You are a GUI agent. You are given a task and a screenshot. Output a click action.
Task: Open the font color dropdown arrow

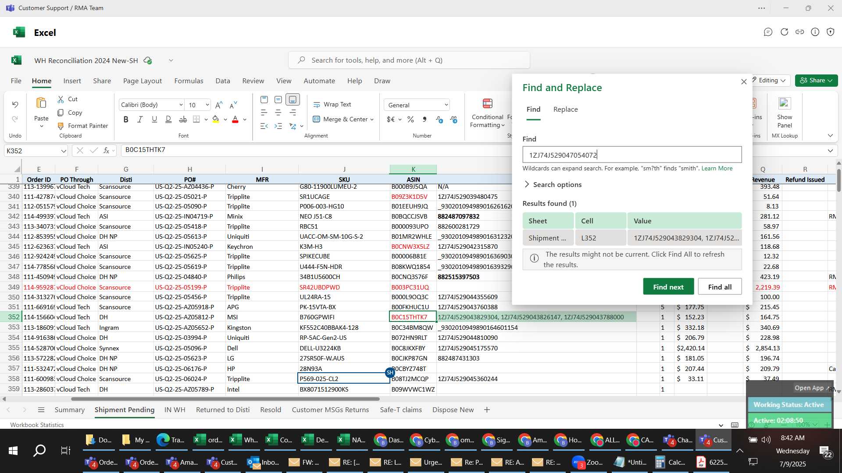coord(245,120)
